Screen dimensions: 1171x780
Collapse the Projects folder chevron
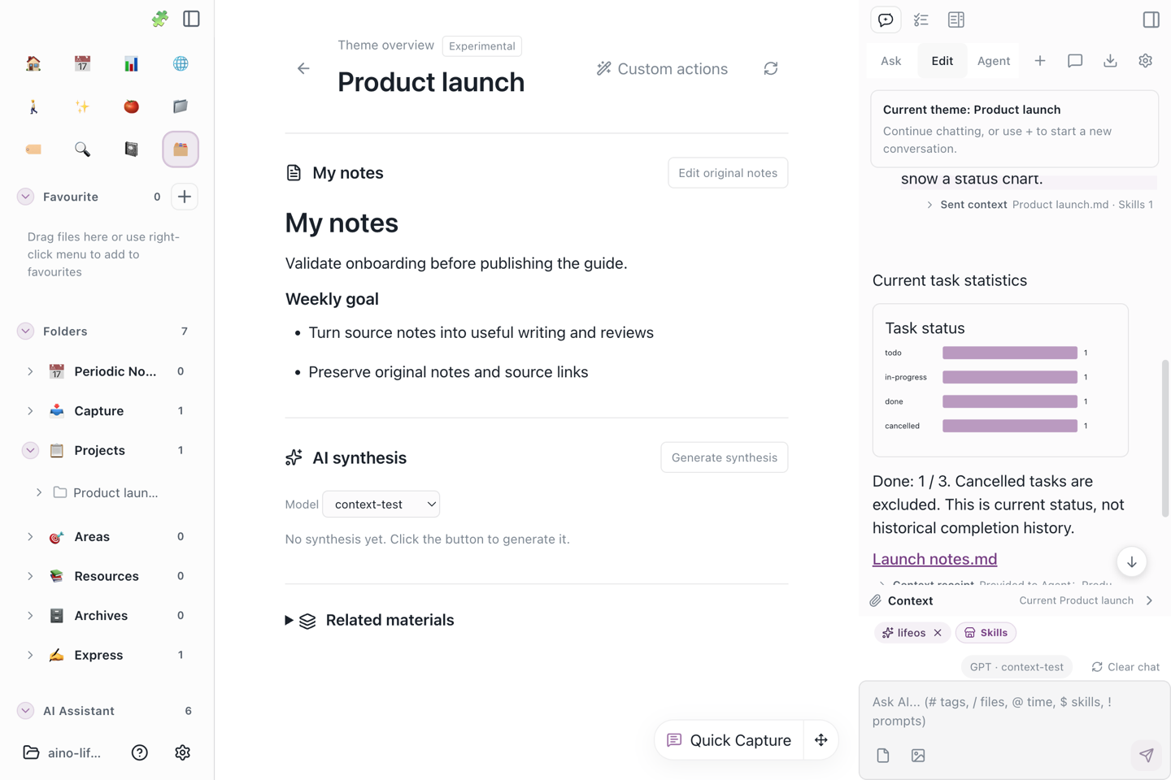point(30,450)
